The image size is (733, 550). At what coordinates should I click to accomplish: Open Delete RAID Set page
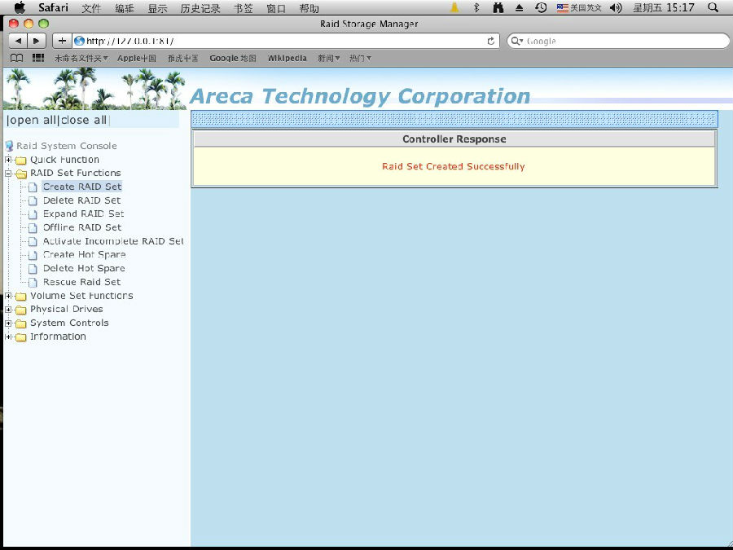tap(81, 200)
